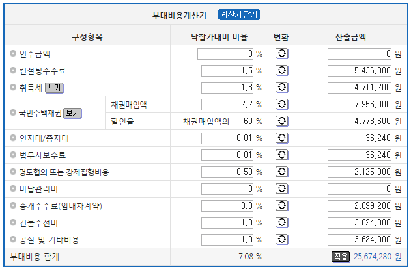Select the 컨설팅수수료 percentage input field
This screenshot has height=269, width=411.
[x=227, y=71]
